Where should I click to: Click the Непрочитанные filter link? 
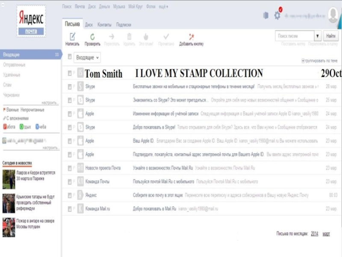pyautogui.click(x=32, y=110)
